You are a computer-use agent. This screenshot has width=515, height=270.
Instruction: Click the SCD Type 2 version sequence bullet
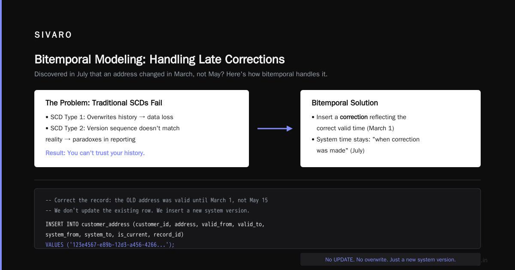[x=112, y=134]
